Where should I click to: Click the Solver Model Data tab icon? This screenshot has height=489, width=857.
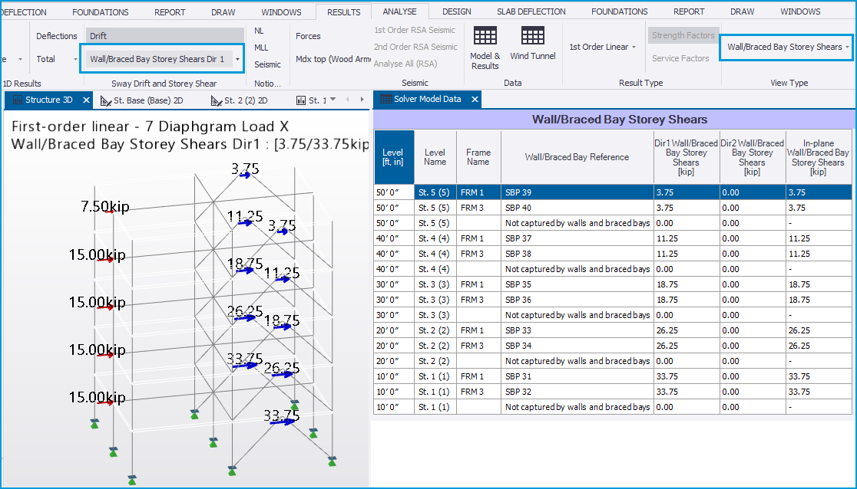pyautogui.click(x=385, y=100)
